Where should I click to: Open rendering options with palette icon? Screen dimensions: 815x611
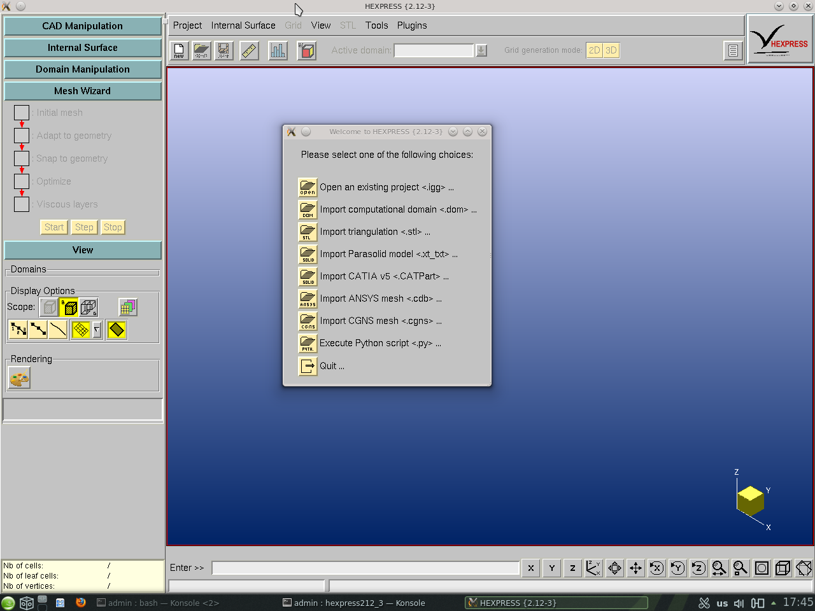[19, 379]
